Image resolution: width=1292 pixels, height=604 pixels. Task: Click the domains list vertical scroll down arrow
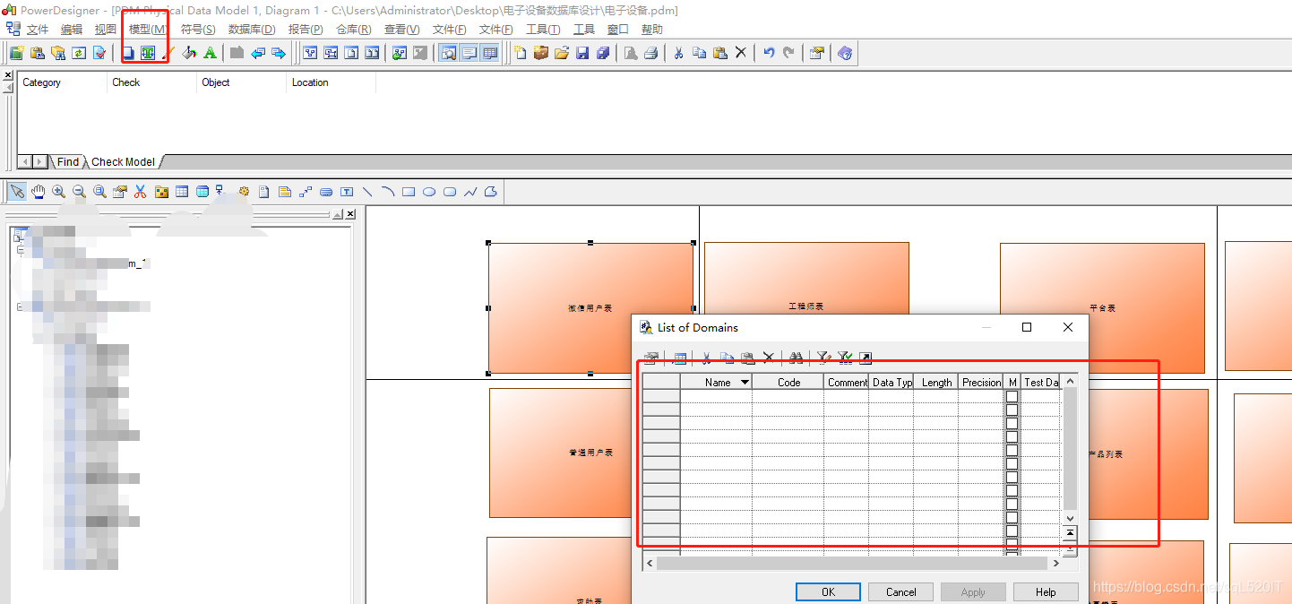pos(1069,518)
